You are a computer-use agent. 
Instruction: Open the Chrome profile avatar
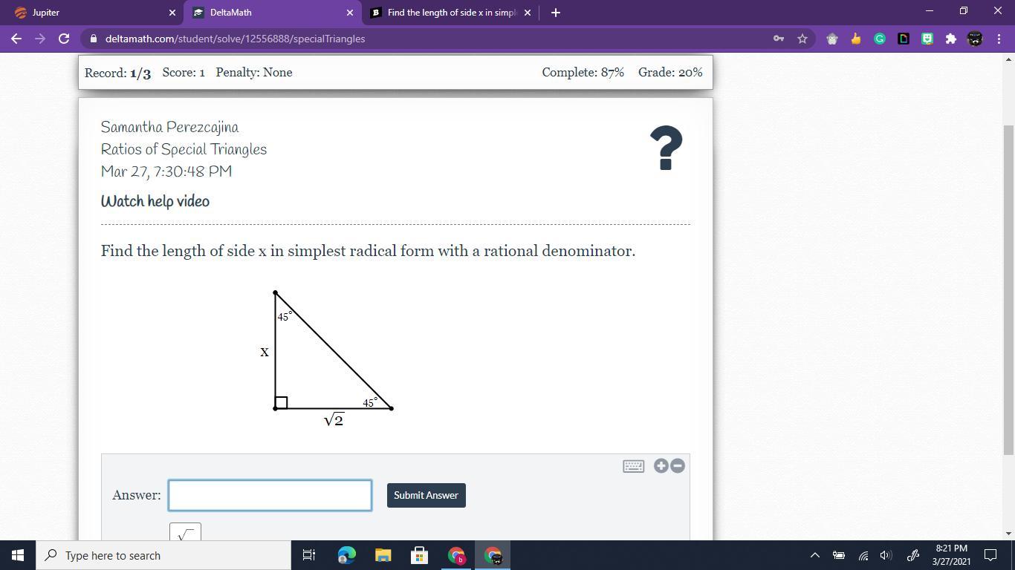[x=975, y=39]
